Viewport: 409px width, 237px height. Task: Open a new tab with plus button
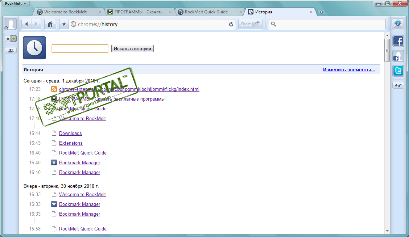point(321,12)
